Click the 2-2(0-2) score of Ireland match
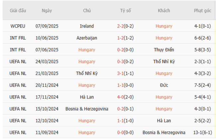 125,26
